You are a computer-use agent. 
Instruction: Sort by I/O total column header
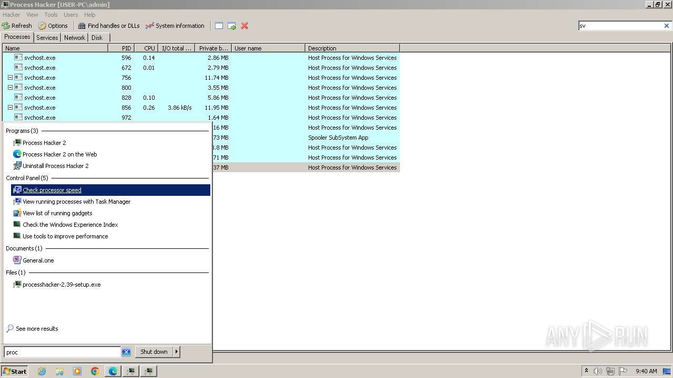coord(177,48)
